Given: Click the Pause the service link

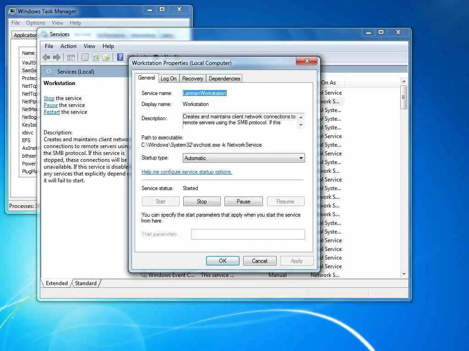Looking at the screenshot, I should click(x=50, y=105).
